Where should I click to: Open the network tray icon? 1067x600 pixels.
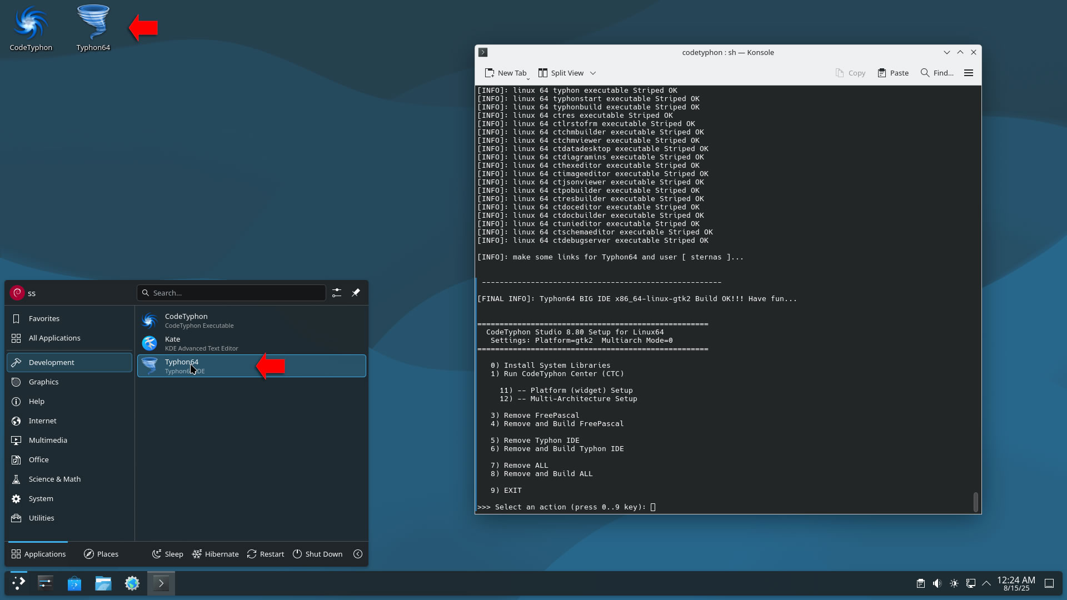point(971,583)
